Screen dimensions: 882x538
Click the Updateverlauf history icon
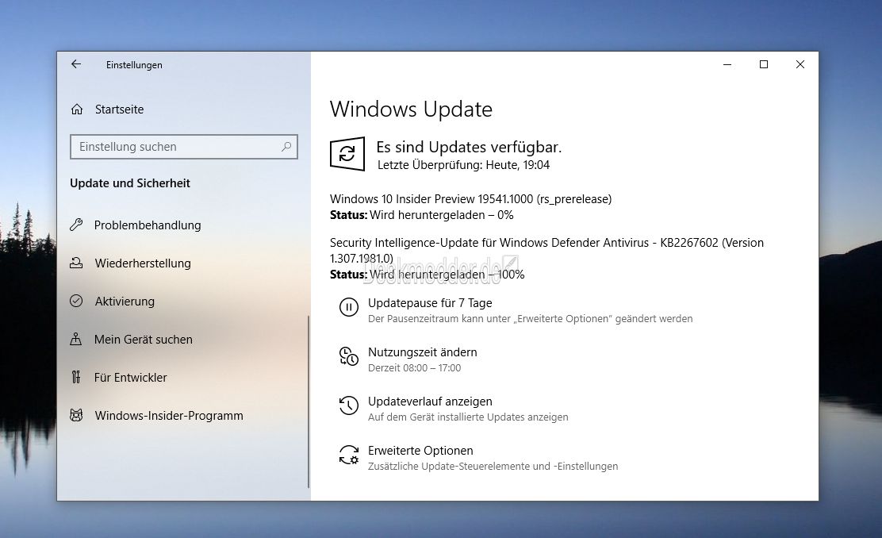point(349,405)
